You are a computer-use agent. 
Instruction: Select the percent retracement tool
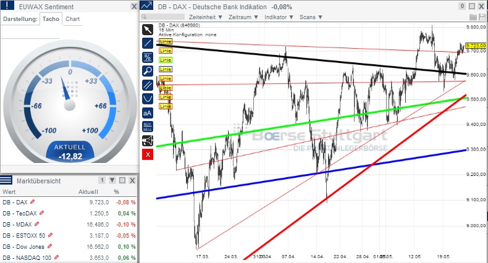click(x=148, y=57)
